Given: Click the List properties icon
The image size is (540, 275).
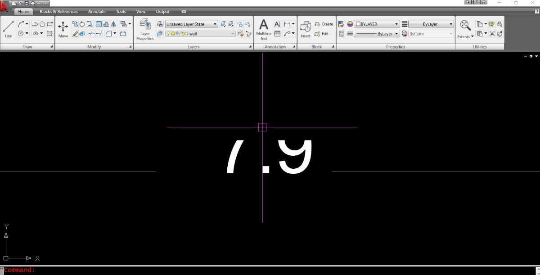Looking at the screenshot, I should click(x=341, y=34).
